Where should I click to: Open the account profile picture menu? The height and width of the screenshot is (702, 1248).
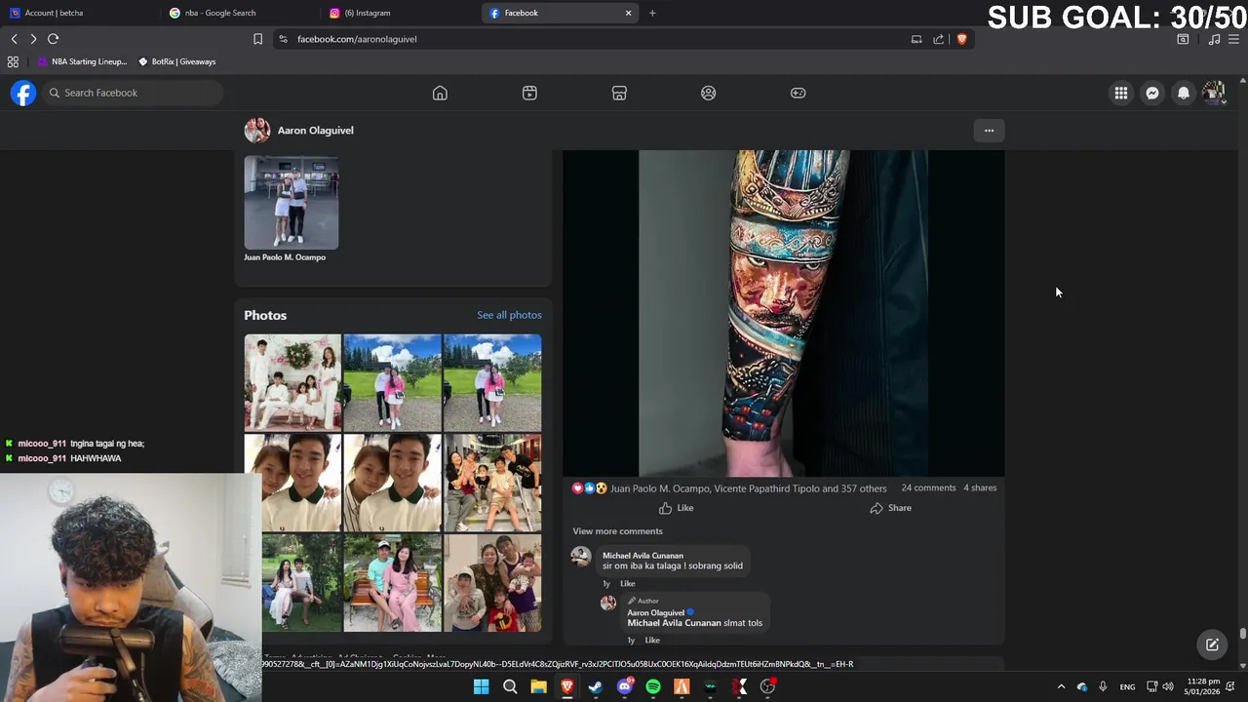[1214, 93]
